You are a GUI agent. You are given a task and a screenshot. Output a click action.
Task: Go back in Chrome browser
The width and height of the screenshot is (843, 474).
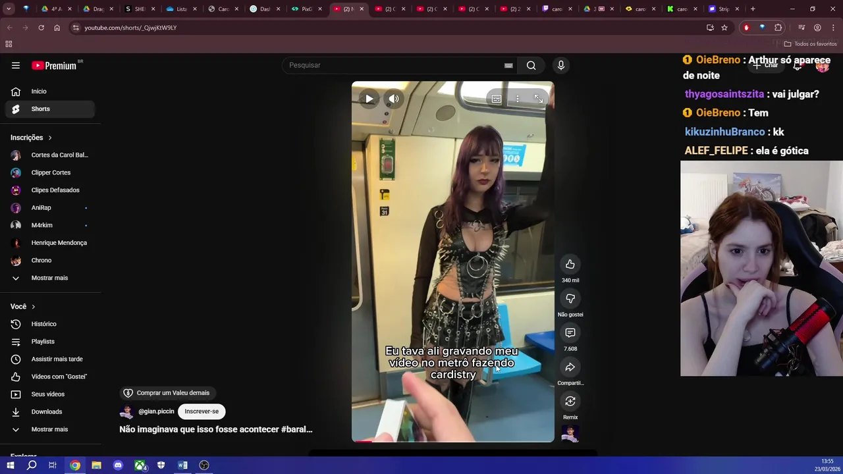[x=9, y=28]
